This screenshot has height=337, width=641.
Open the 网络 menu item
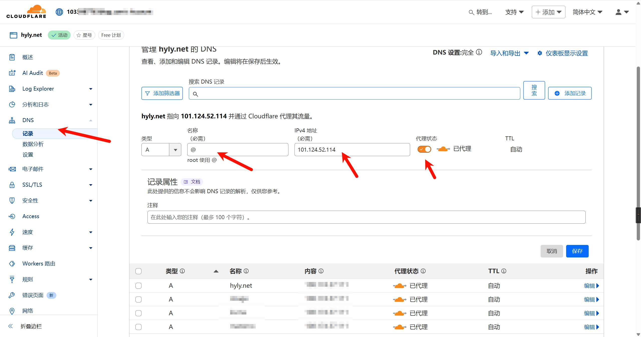[28, 311]
